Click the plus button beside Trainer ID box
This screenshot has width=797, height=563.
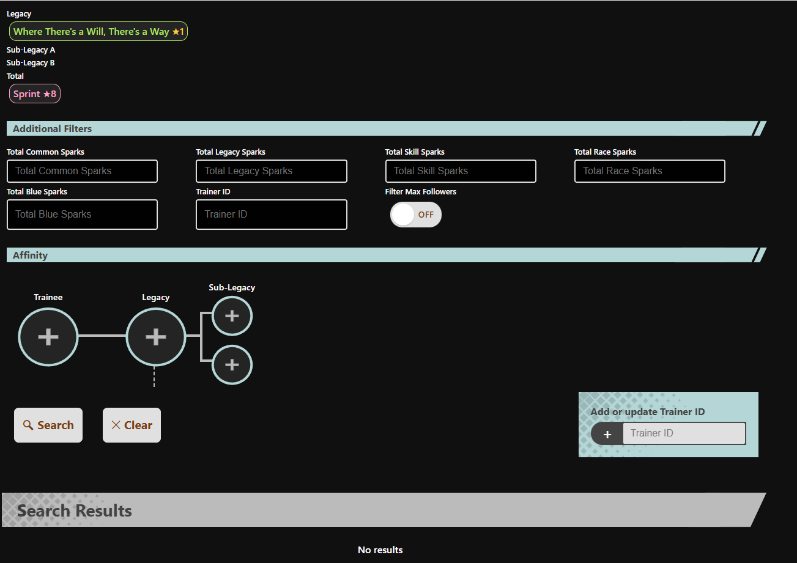pos(607,434)
